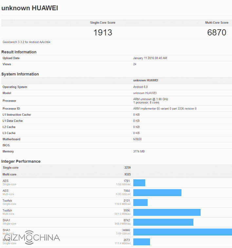This screenshot has width=232, height=248.
Task: Click the AES Single-core score 1781
Action: tap(127, 181)
